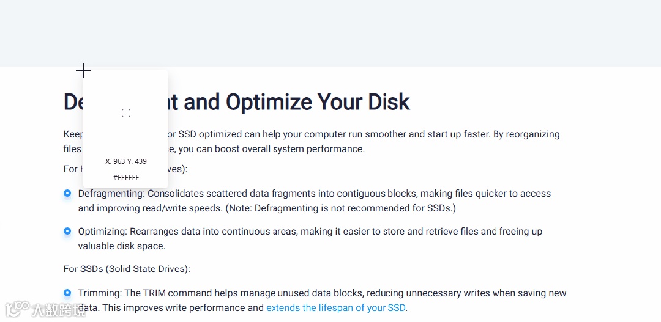Click the blue bullet beside Optimizing
The image size is (661, 322).
[x=67, y=232]
